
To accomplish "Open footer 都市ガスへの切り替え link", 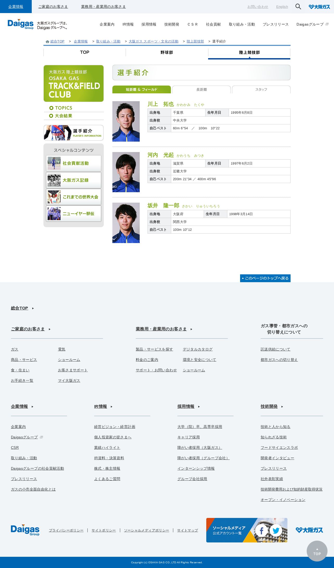I will pyautogui.click(x=279, y=360).
